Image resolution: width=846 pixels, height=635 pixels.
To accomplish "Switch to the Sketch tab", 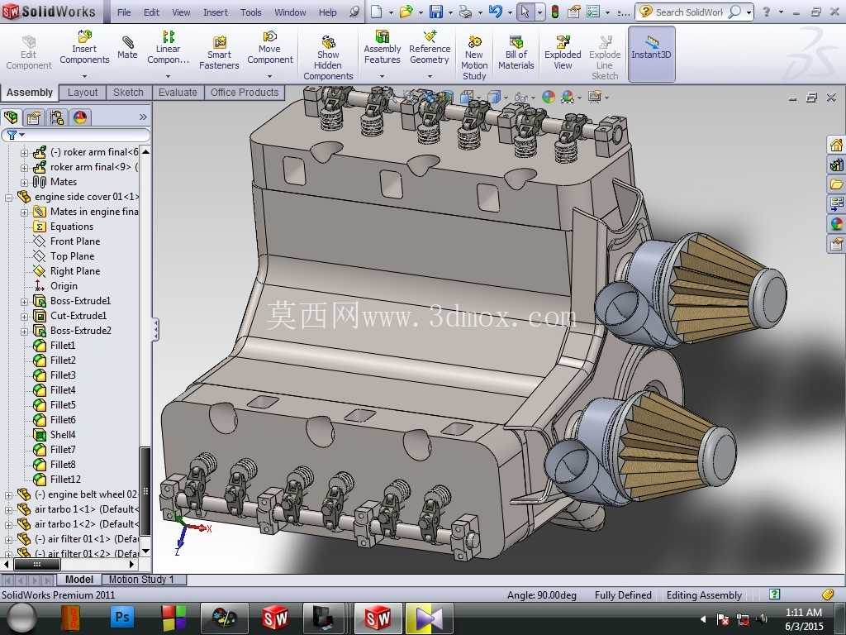I will click(x=128, y=93).
